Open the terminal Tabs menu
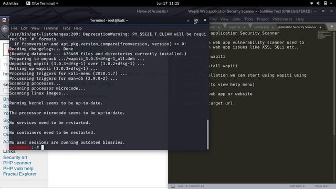Viewport: 336px width, 189px height. [66, 28]
